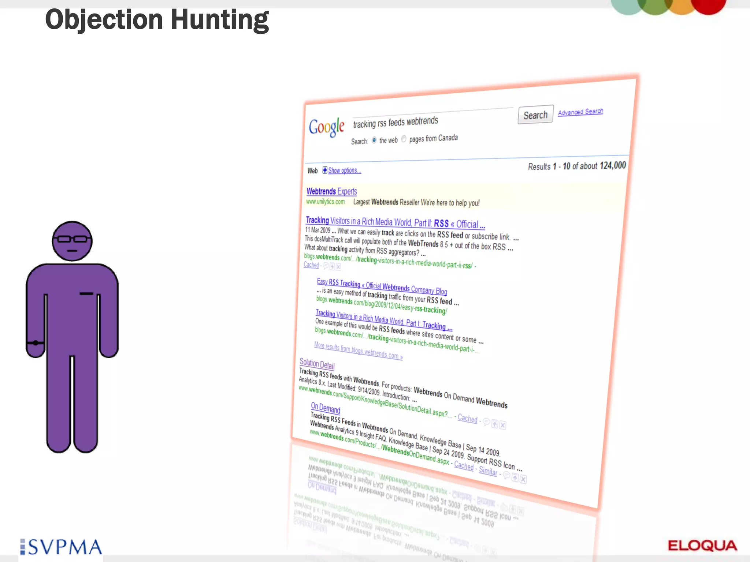This screenshot has height=562, width=750.
Task: Click the 'Objection Hunting' slide title
Action: [x=157, y=20]
